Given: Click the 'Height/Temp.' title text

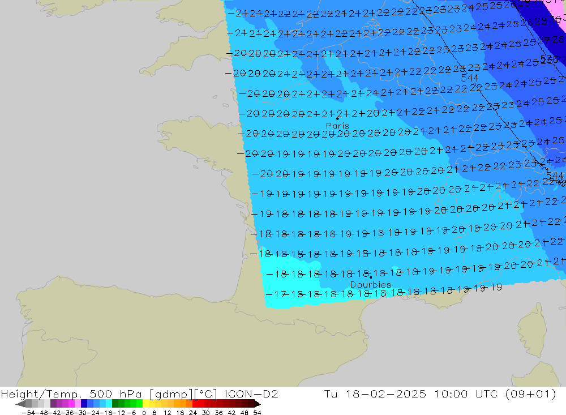Looking at the screenshot, I should (x=41, y=393).
